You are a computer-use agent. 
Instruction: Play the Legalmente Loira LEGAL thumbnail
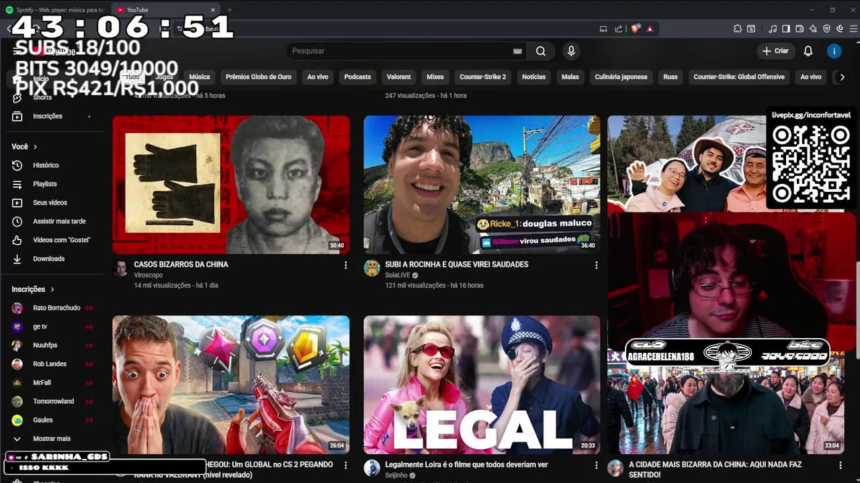[482, 385]
